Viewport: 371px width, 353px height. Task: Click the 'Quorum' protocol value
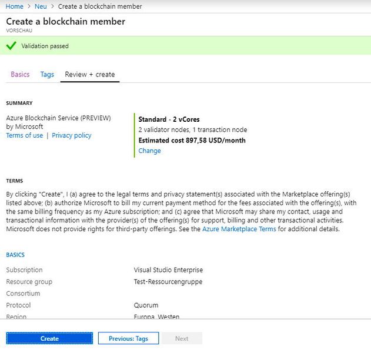coord(146,305)
